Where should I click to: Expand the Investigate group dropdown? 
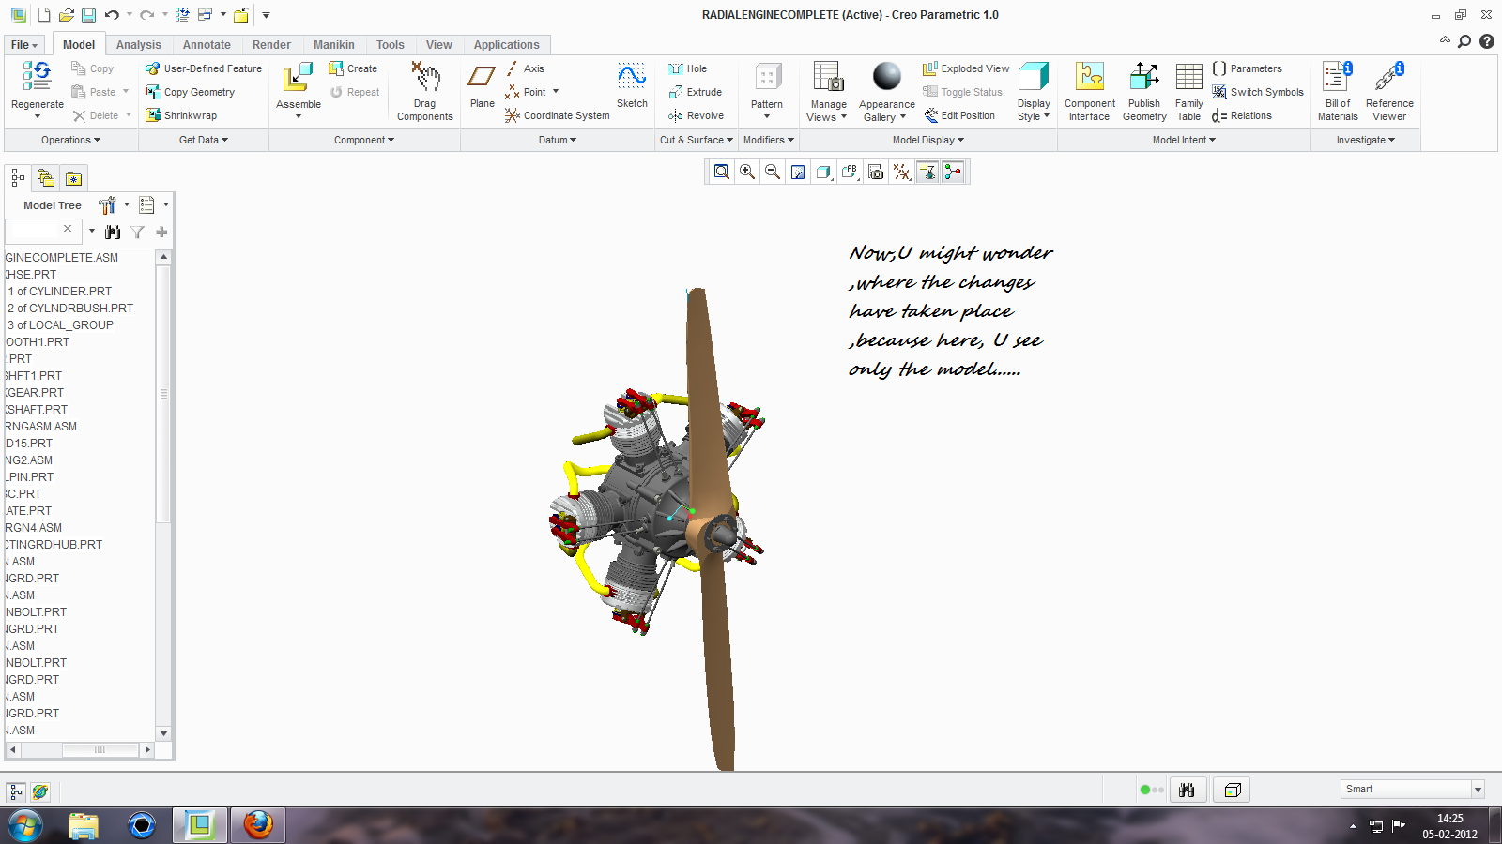1366,140
